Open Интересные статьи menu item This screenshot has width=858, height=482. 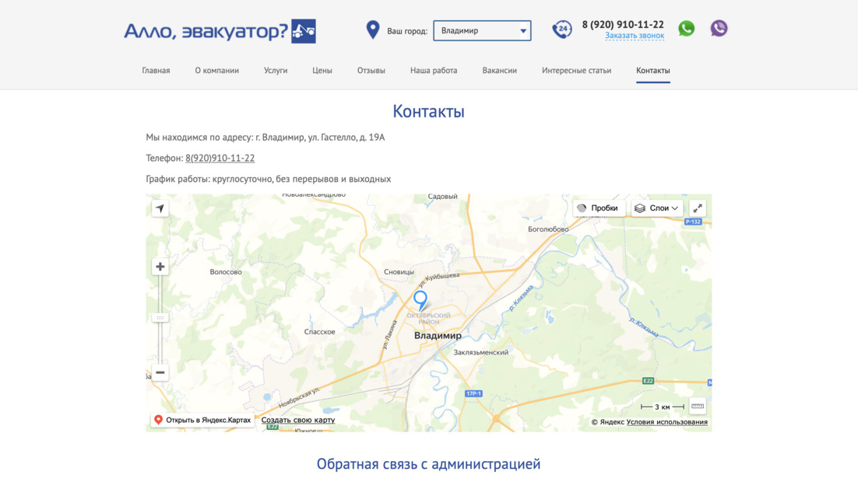(x=576, y=71)
